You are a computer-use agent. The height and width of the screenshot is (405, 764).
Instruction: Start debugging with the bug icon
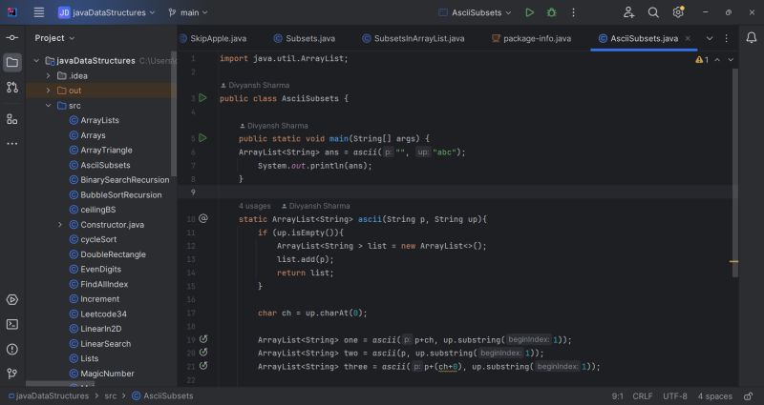click(552, 12)
